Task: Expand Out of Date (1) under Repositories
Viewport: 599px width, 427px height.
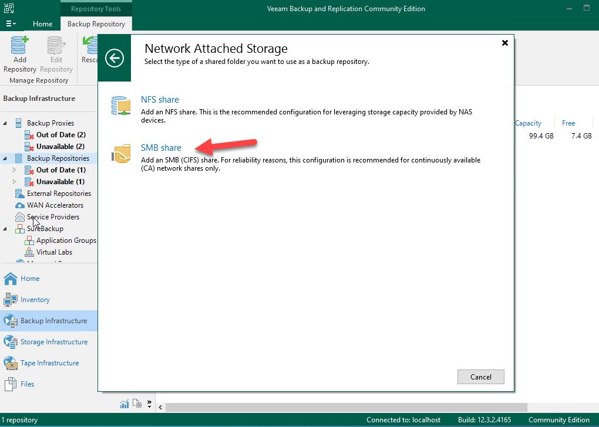Action: coord(15,170)
